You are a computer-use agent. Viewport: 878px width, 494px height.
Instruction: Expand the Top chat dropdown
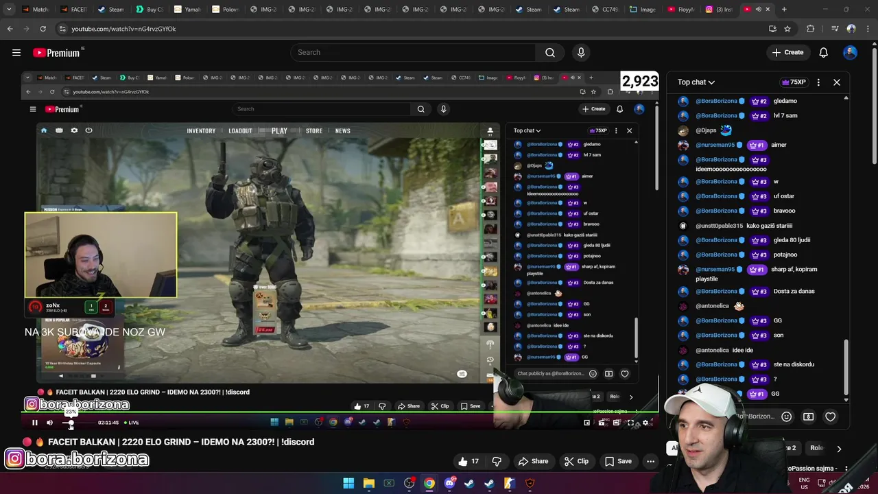tap(696, 82)
